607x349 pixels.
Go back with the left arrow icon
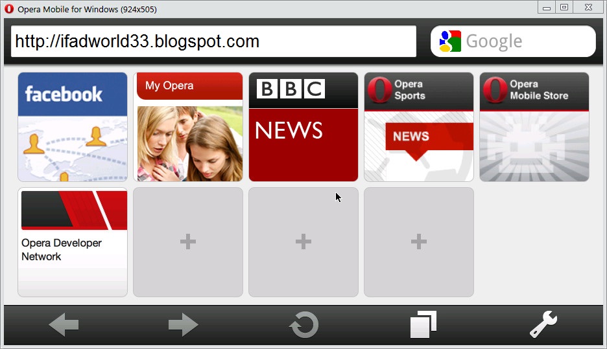tap(64, 324)
